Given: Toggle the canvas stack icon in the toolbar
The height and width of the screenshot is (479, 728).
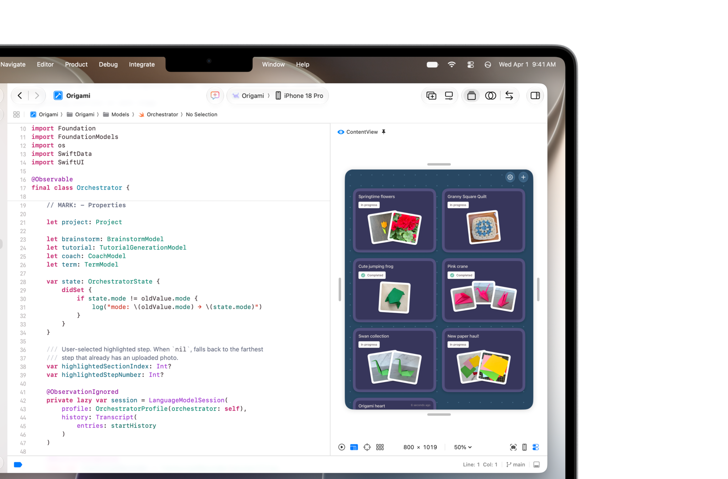Looking at the screenshot, I should click(472, 96).
